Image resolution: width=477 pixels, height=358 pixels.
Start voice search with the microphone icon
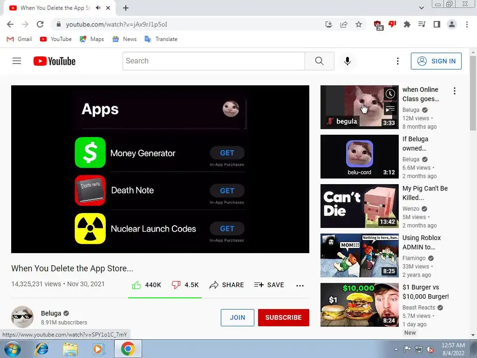(x=348, y=61)
